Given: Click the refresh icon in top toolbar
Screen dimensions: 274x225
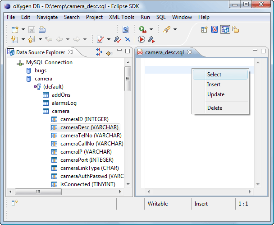Looking at the screenshot, I should pyautogui.click(x=125, y=29).
